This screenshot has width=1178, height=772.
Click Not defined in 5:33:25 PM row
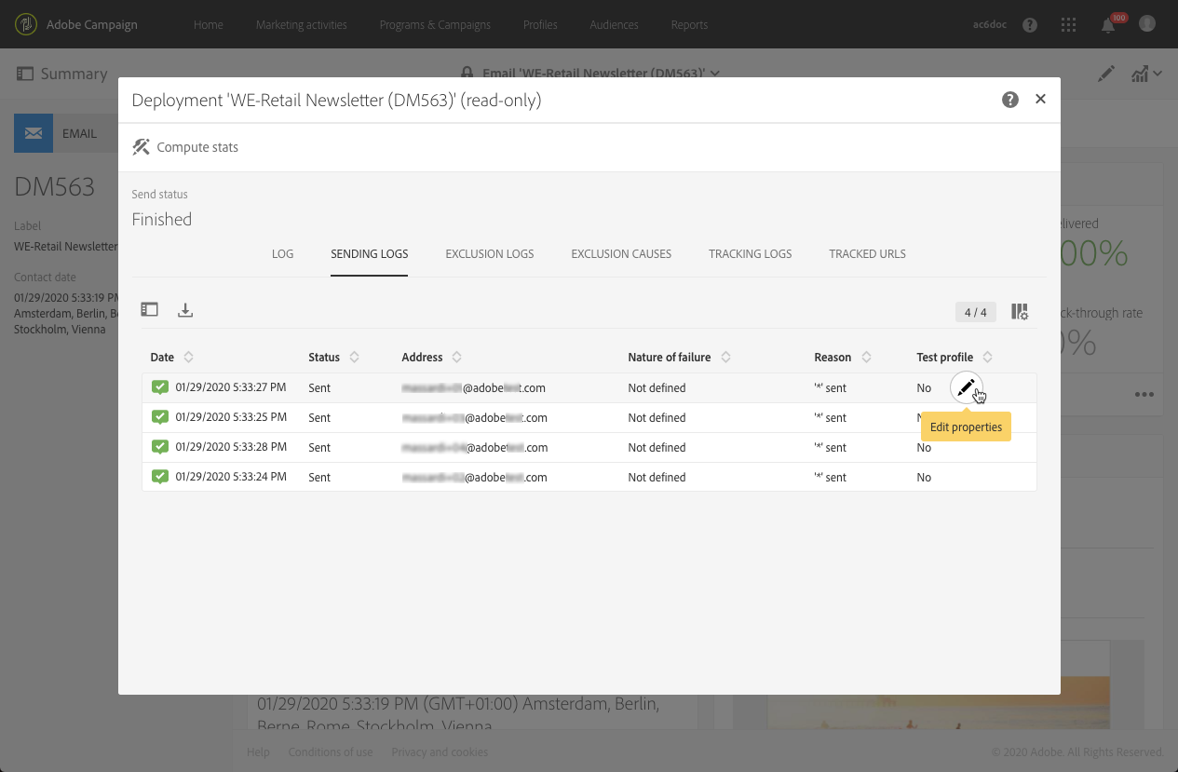[657, 417]
